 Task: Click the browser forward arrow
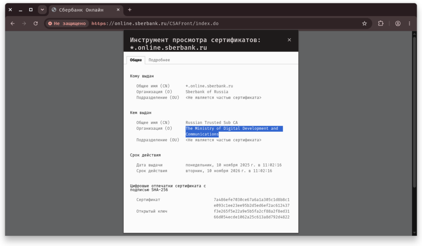click(24, 23)
